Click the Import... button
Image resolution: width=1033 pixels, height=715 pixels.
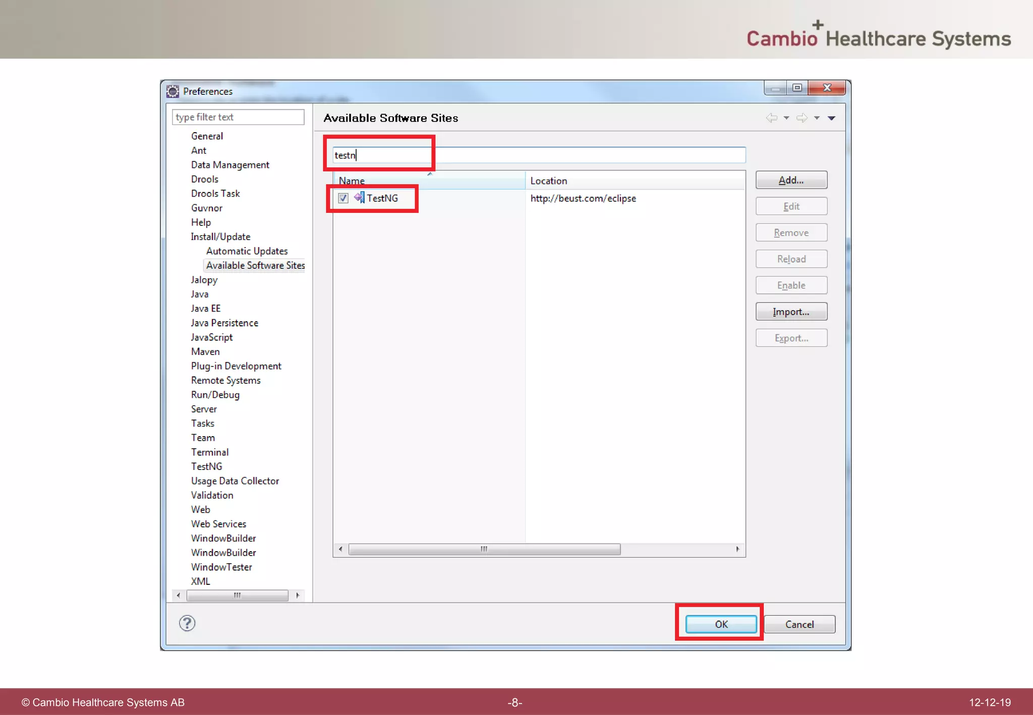tap(791, 312)
